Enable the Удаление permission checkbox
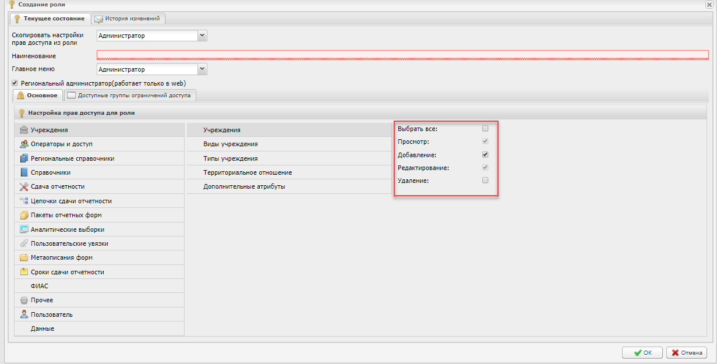The height and width of the screenshot is (364, 717). tap(485, 181)
